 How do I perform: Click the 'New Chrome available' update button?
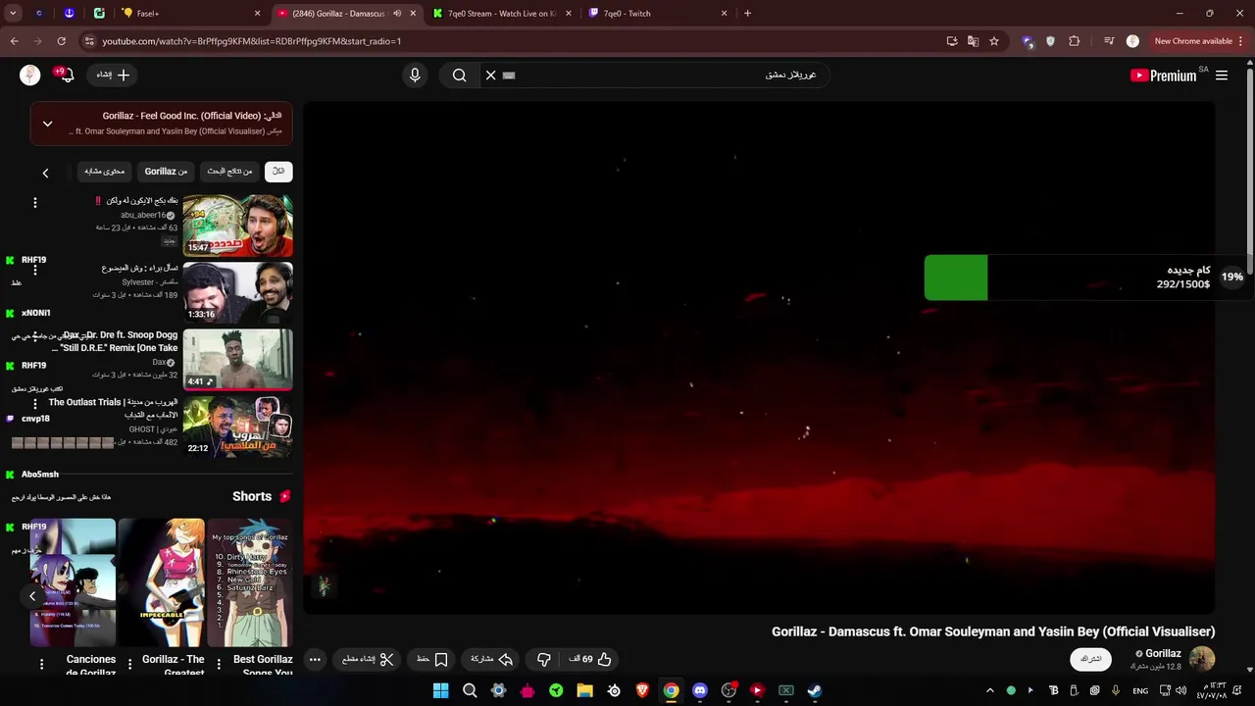[1198, 41]
